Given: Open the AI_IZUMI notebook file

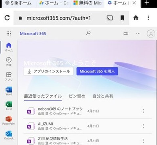Looking at the screenshot, I should click(45, 124).
